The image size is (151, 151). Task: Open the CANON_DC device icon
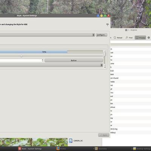tap(71, 141)
